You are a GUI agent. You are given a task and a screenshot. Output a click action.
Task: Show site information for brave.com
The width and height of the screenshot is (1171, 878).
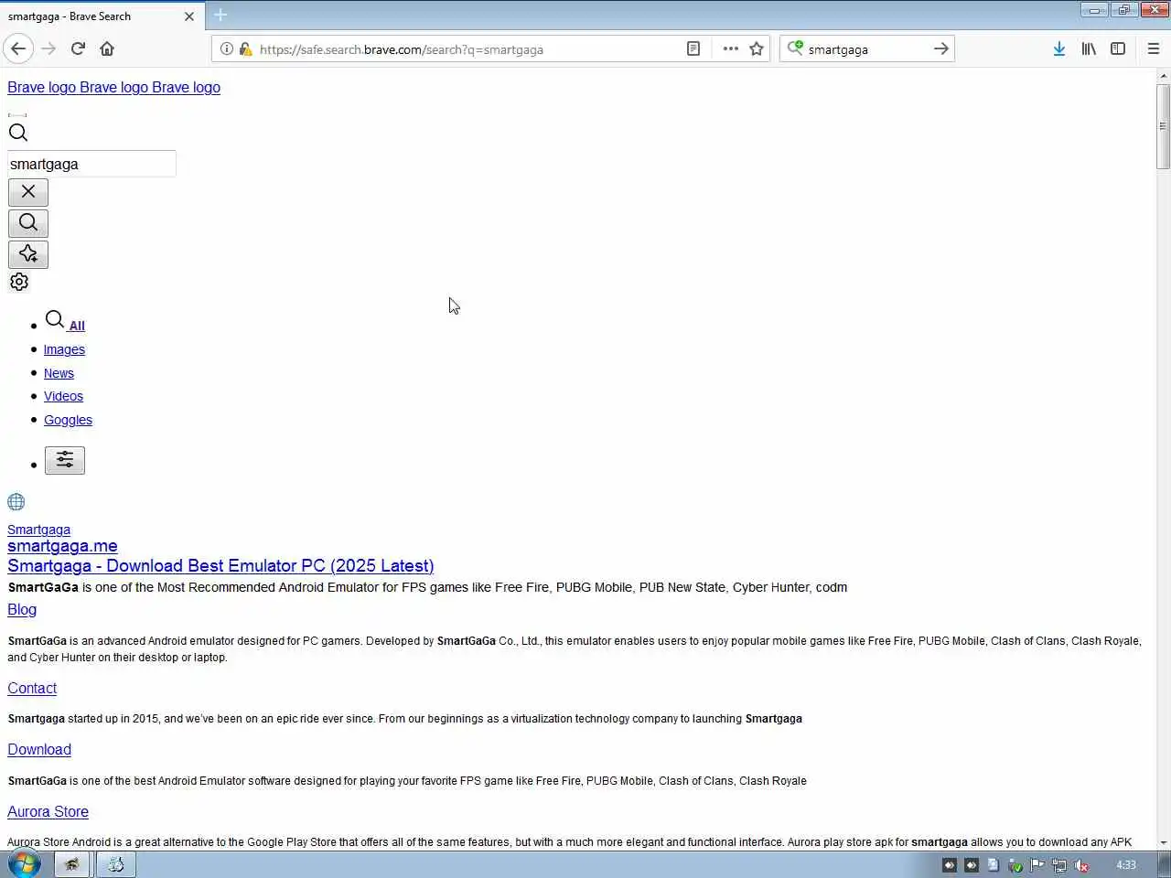click(227, 48)
